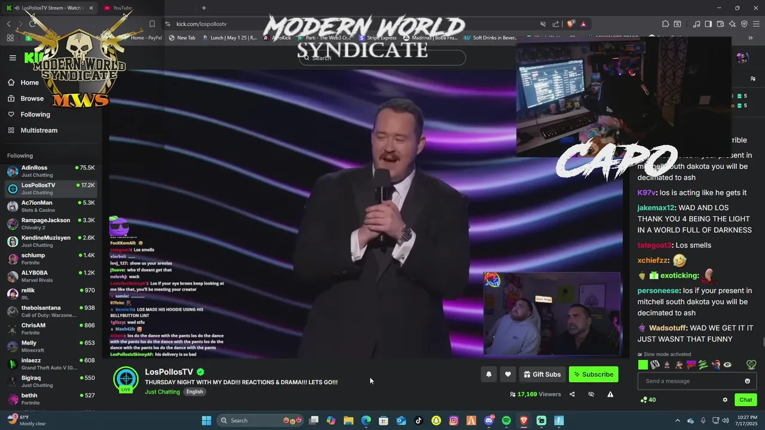Open a new browser tab
Image resolution: width=765 pixels, height=430 pixels.
(x=204, y=8)
